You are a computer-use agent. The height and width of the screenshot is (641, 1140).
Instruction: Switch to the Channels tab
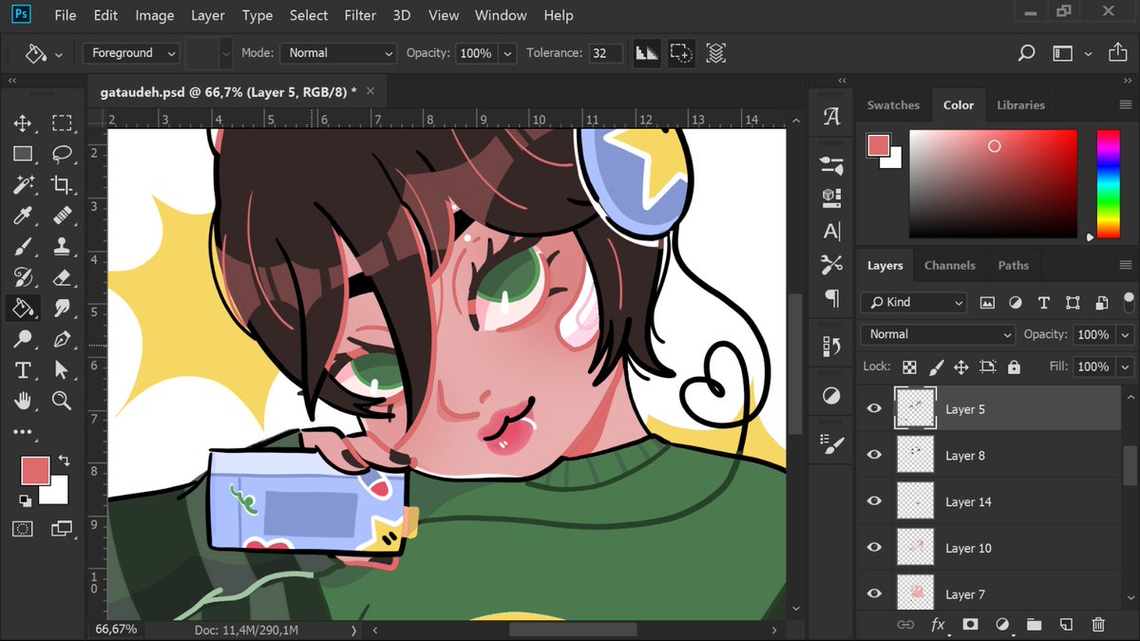950,265
